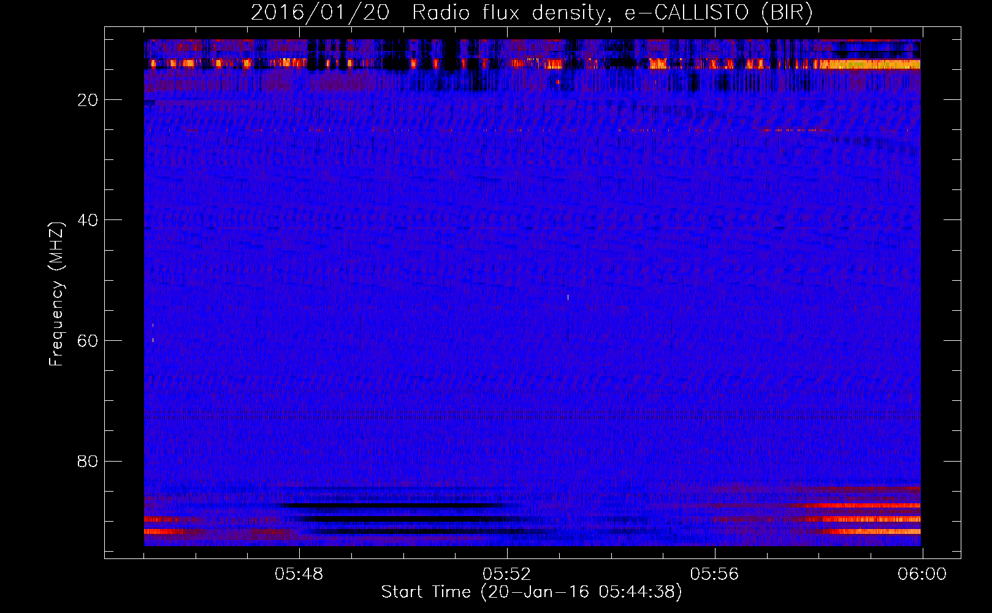Click the 80 MHz frequency tick label
Image resolution: width=992 pixels, height=613 pixels.
(88, 461)
